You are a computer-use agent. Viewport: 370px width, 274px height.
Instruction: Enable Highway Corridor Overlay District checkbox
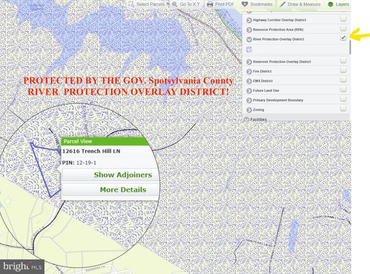coord(343,18)
